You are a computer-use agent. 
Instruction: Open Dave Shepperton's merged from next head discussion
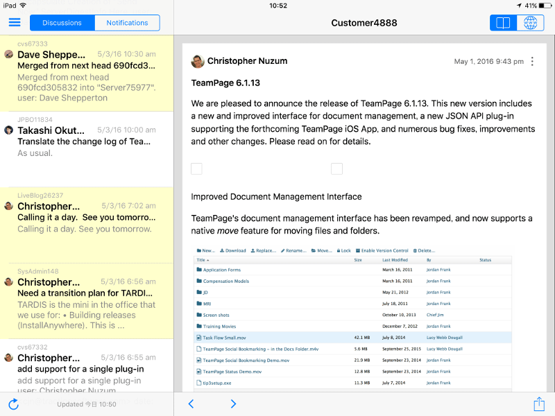coord(87,73)
